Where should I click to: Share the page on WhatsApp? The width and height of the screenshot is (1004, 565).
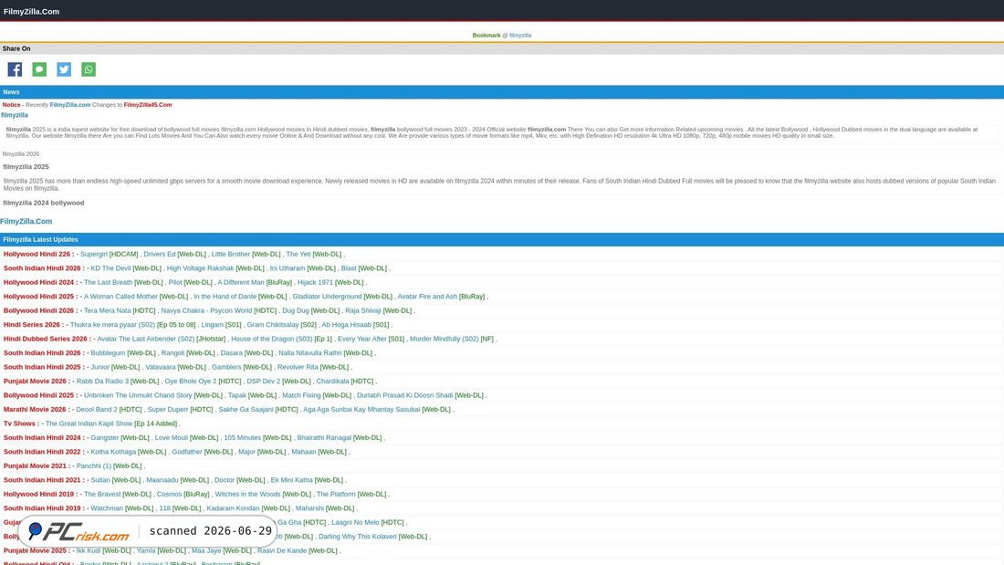[89, 69]
